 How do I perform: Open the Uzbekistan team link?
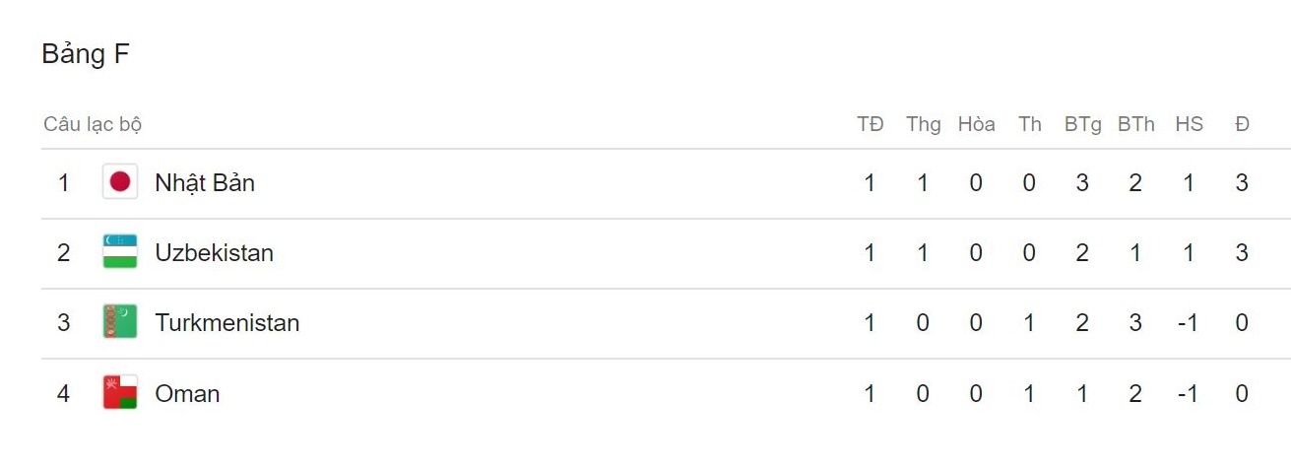point(214,252)
